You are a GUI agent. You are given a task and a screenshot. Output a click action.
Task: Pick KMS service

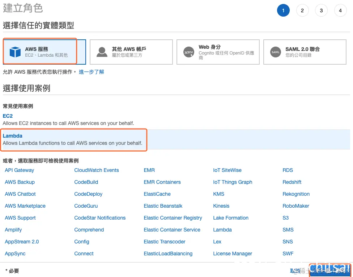click(x=219, y=194)
